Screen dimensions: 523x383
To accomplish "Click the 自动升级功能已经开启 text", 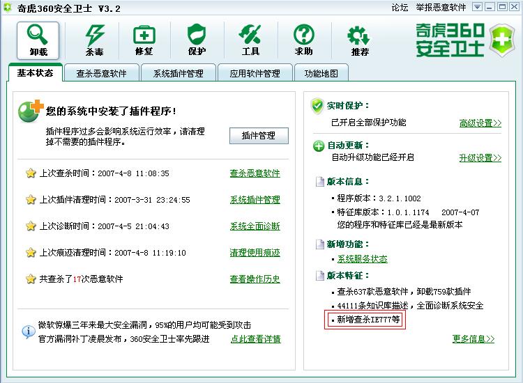I will point(372,157).
